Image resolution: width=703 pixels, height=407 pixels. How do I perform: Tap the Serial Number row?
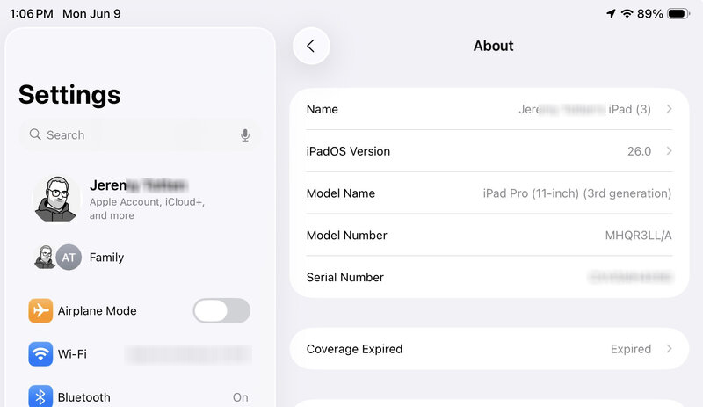[489, 277]
